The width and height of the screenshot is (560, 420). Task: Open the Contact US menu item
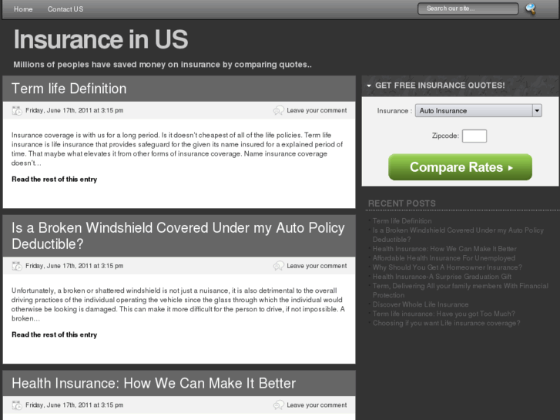[65, 9]
